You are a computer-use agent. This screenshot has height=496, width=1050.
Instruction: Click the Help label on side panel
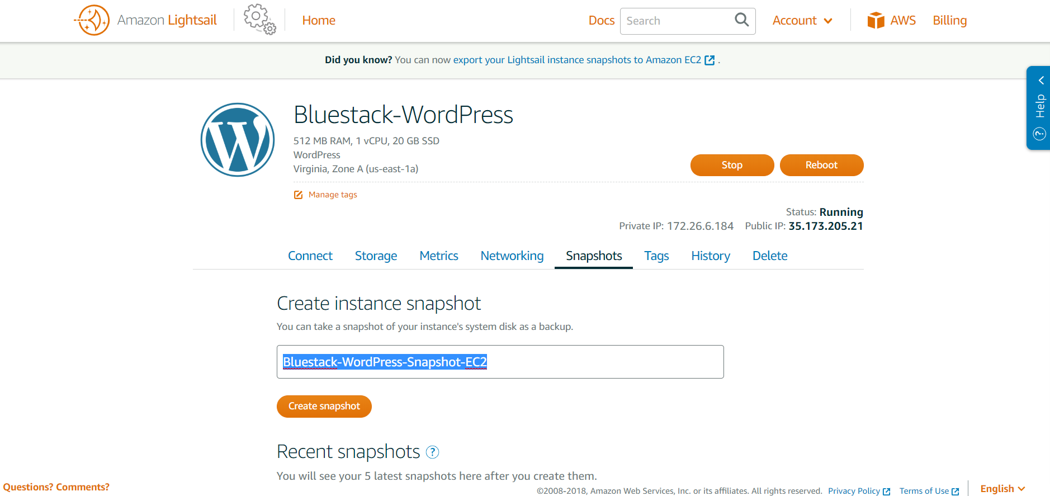[x=1040, y=106]
